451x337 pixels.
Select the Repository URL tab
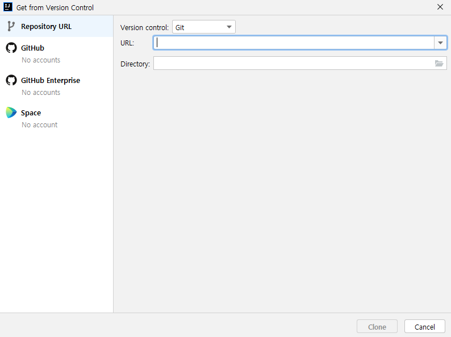point(57,26)
